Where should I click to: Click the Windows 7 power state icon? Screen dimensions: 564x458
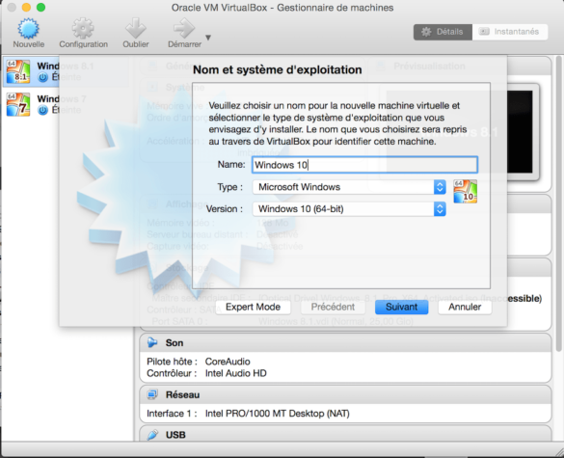(42, 110)
